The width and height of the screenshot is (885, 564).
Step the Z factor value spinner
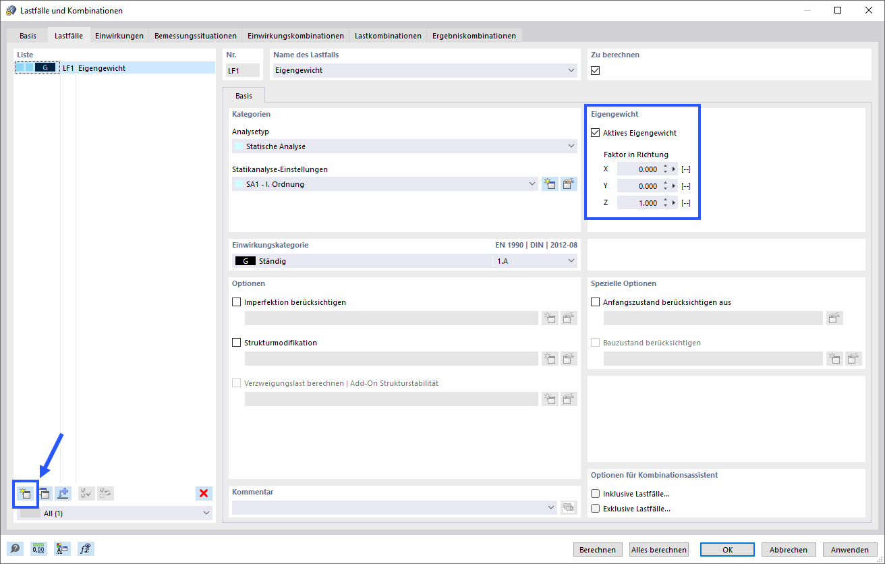[x=666, y=203]
